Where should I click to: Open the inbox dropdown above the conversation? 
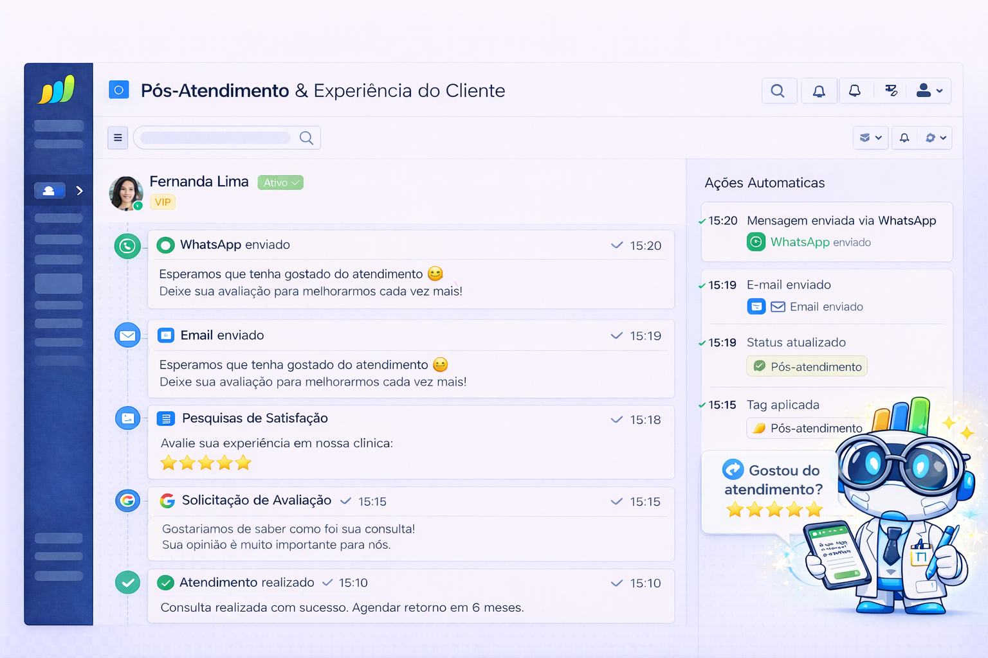[x=870, y=138]
